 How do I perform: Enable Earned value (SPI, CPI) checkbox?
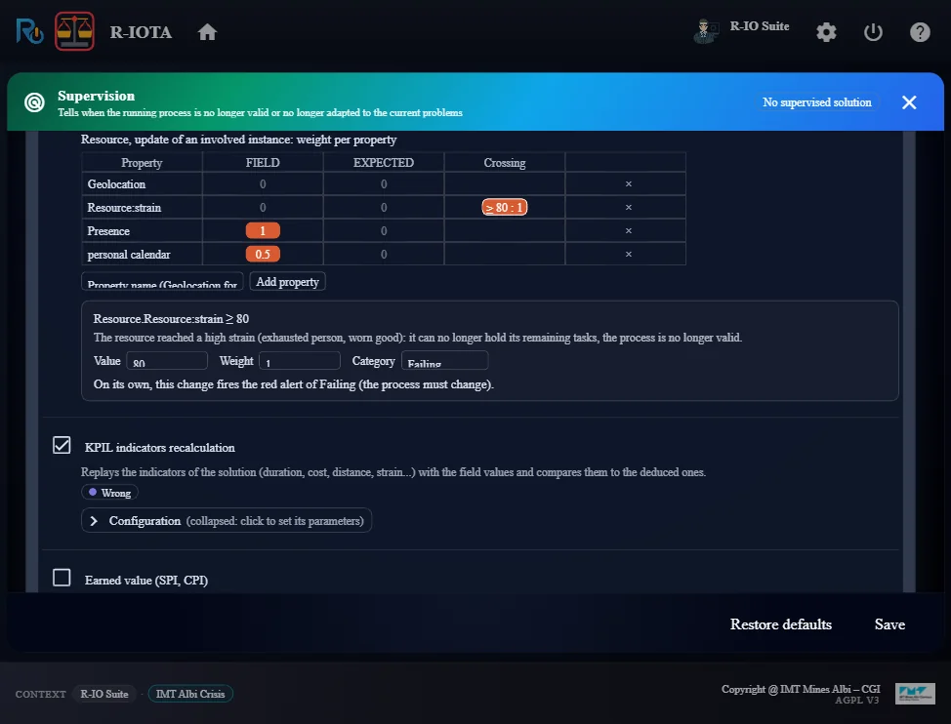62,578
